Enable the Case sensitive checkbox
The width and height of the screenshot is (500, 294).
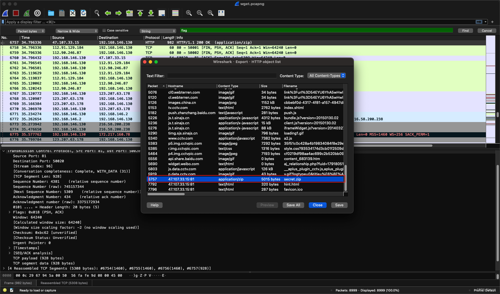(104, 30)
